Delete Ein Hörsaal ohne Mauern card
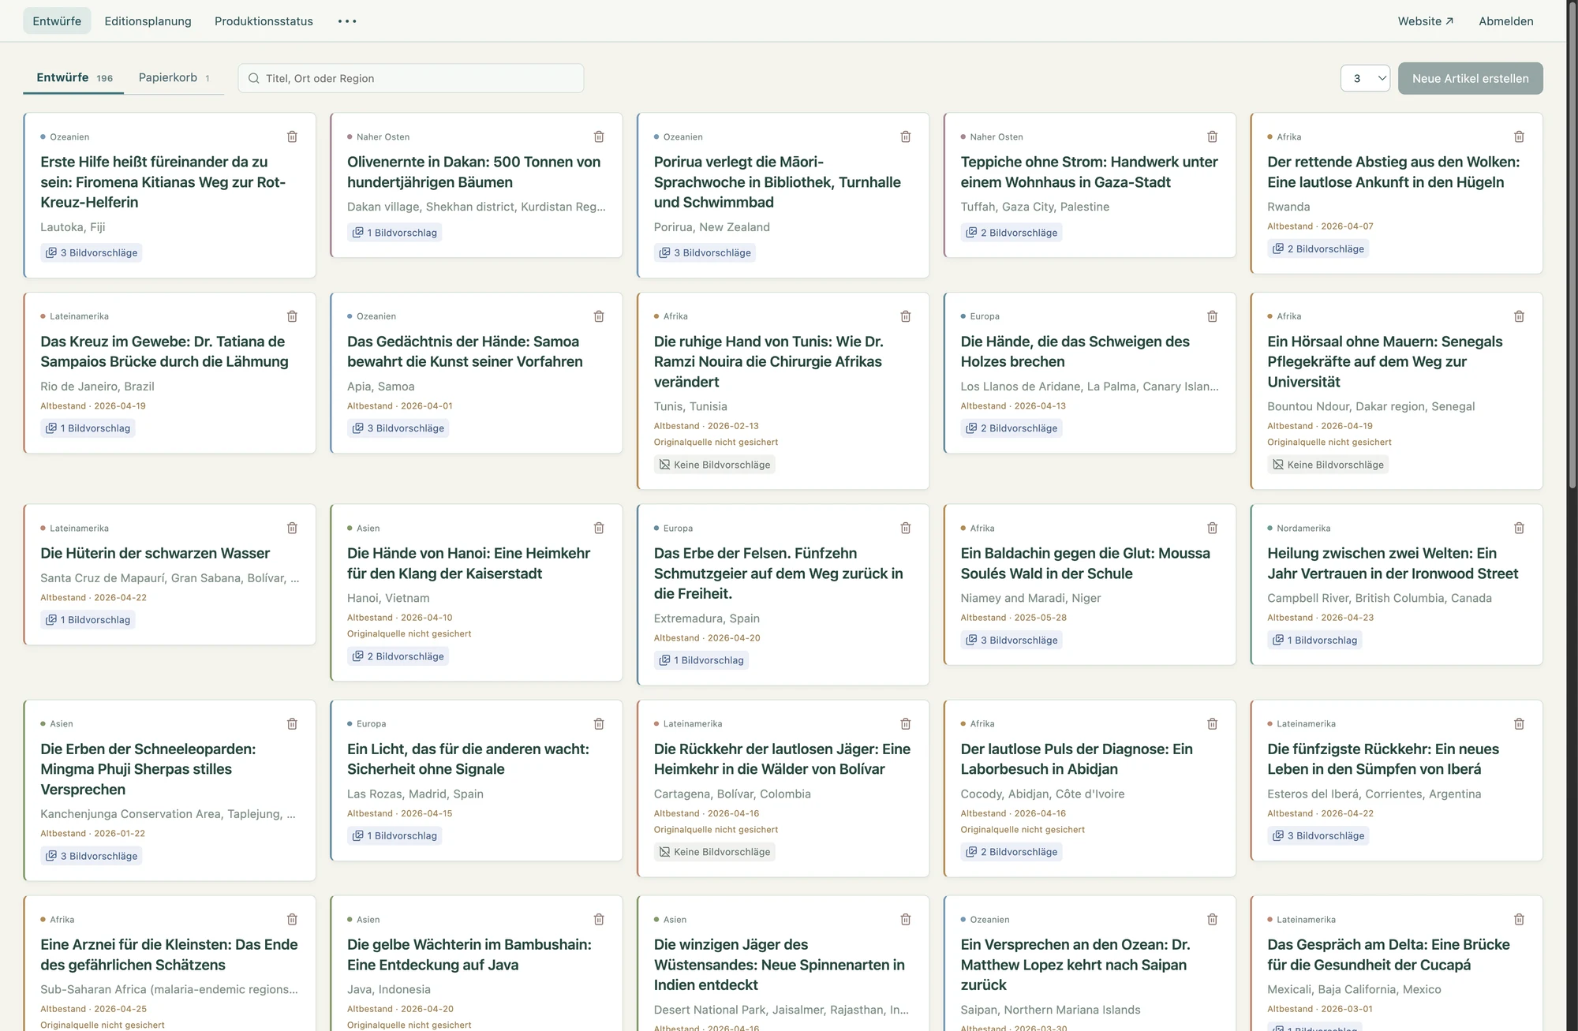This screenshot has height=1031, width=1578. pos(1520,316)
